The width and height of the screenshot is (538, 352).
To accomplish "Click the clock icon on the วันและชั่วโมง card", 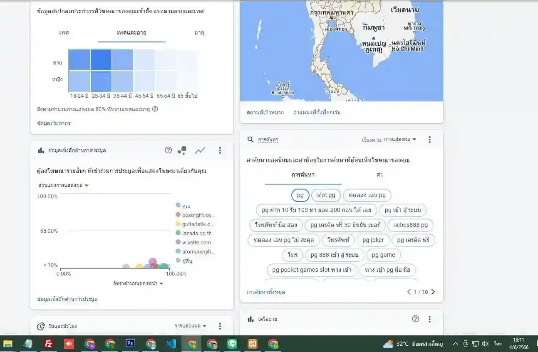I will tap(40, 326).
